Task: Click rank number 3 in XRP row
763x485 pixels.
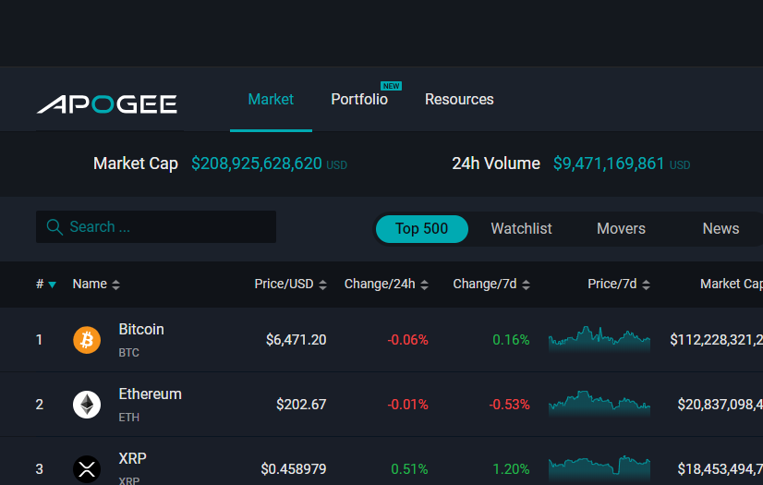Action: [40, 469]
